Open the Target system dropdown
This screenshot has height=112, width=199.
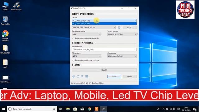[122, 34]
